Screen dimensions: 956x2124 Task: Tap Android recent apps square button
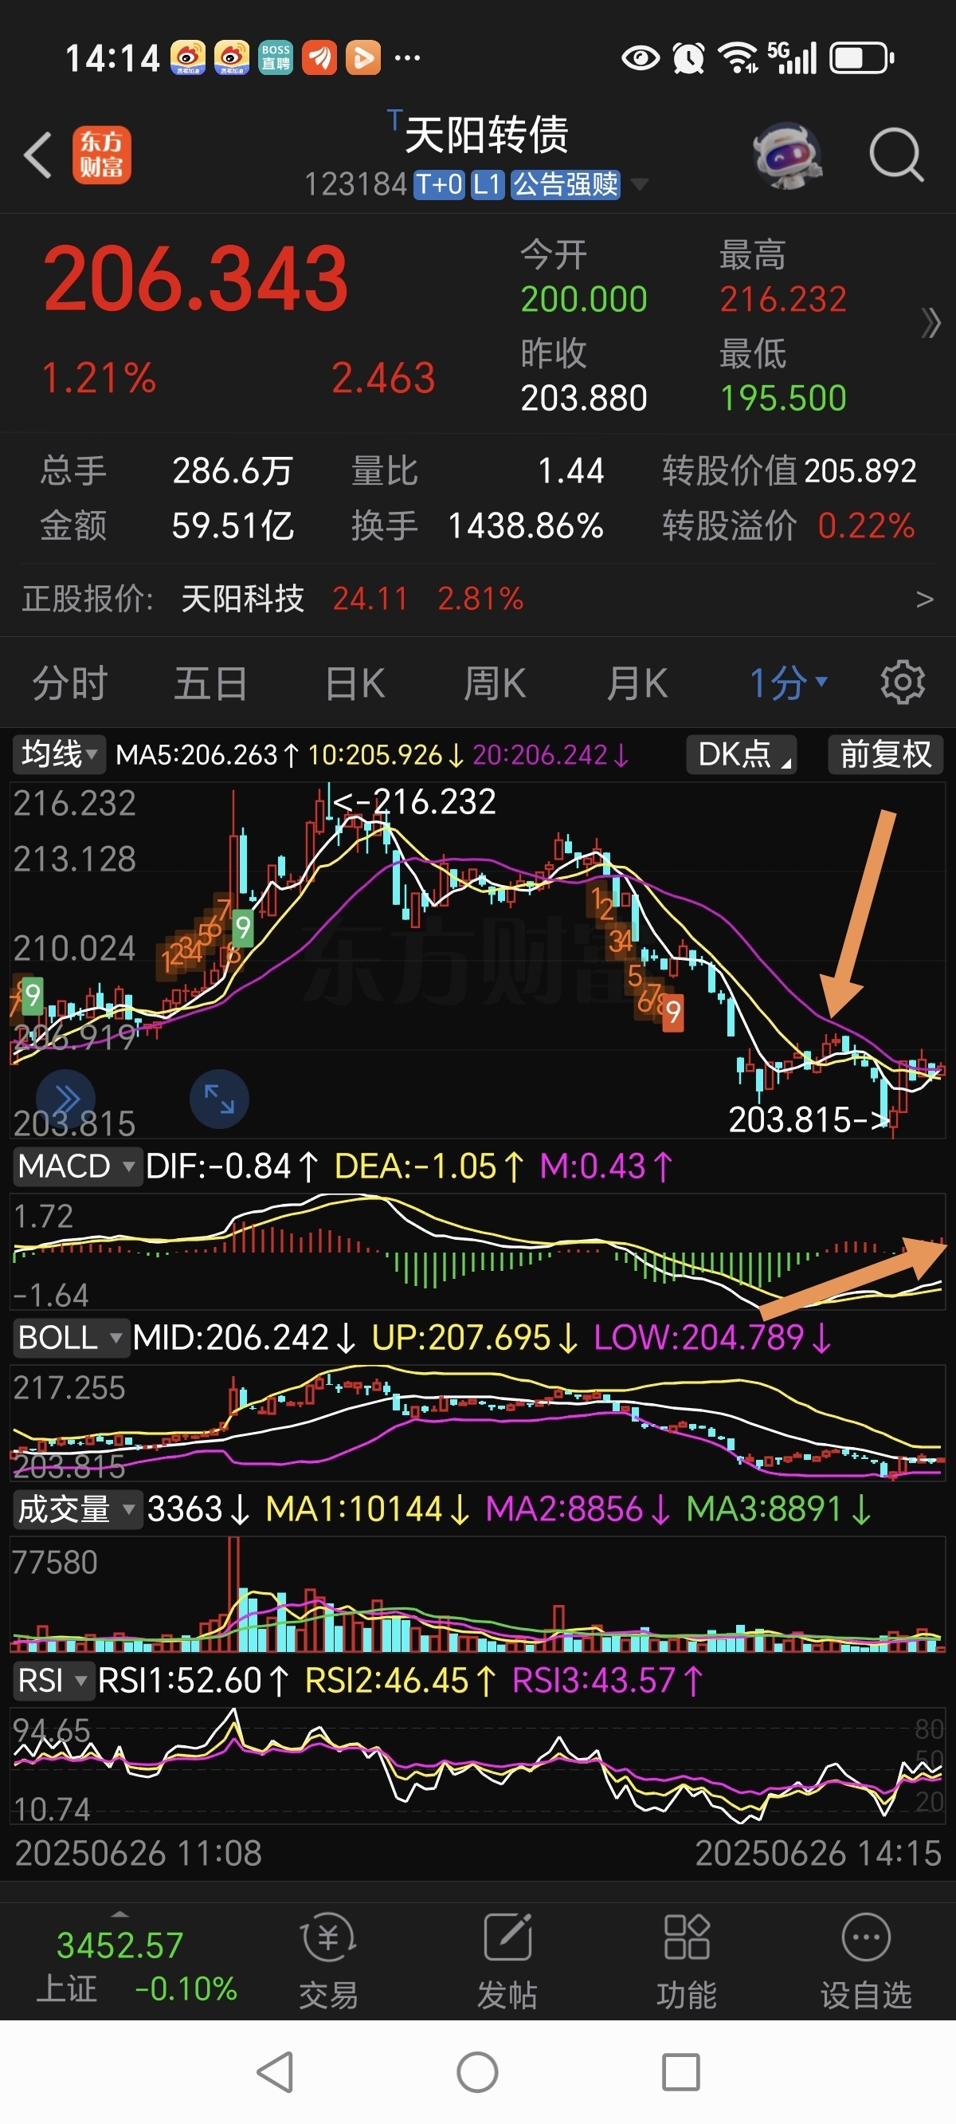(x=680, y=2072)
